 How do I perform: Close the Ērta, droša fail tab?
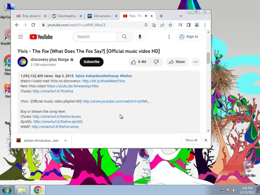pyautogui.click(x=45, y=16)
